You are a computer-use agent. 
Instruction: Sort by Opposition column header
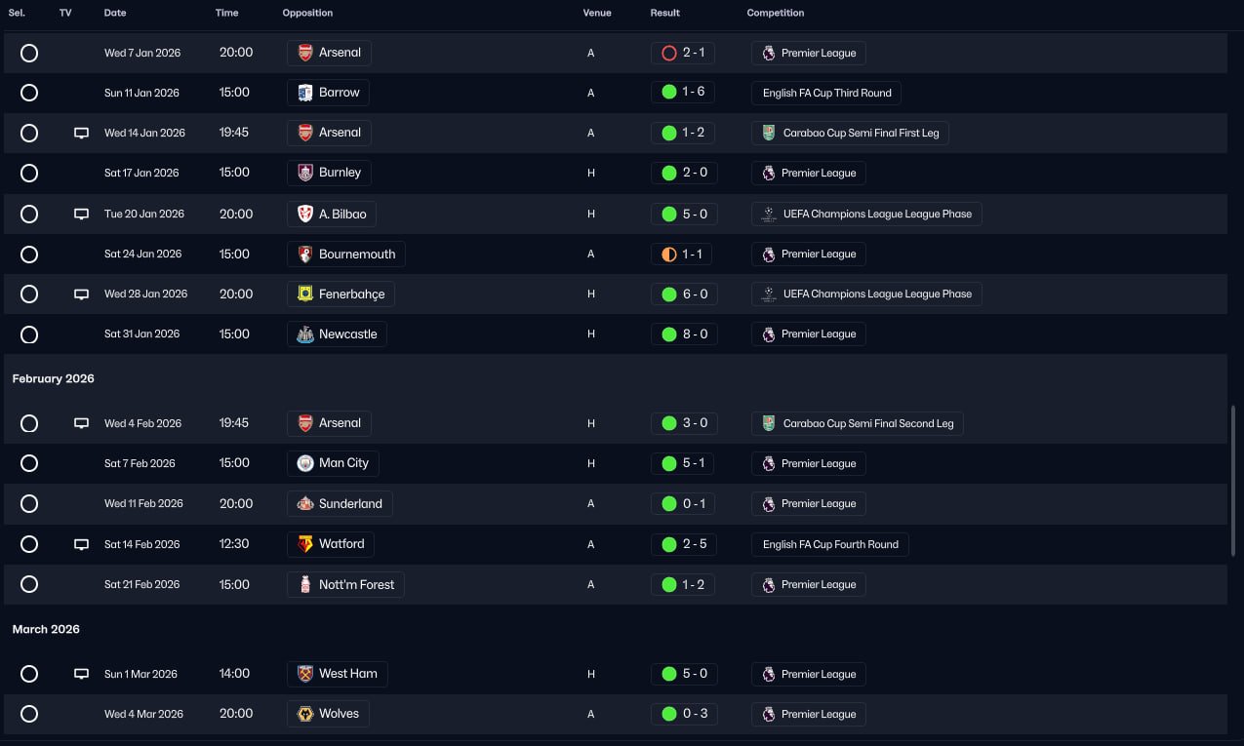[307, 13]
